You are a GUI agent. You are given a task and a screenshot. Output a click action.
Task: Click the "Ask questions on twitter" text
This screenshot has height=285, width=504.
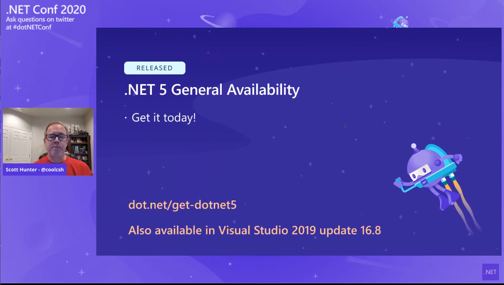(x=40, y=20)
